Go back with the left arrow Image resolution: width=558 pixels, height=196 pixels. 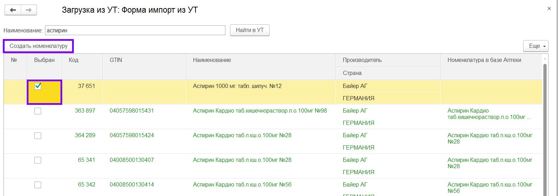coord(13,10)
